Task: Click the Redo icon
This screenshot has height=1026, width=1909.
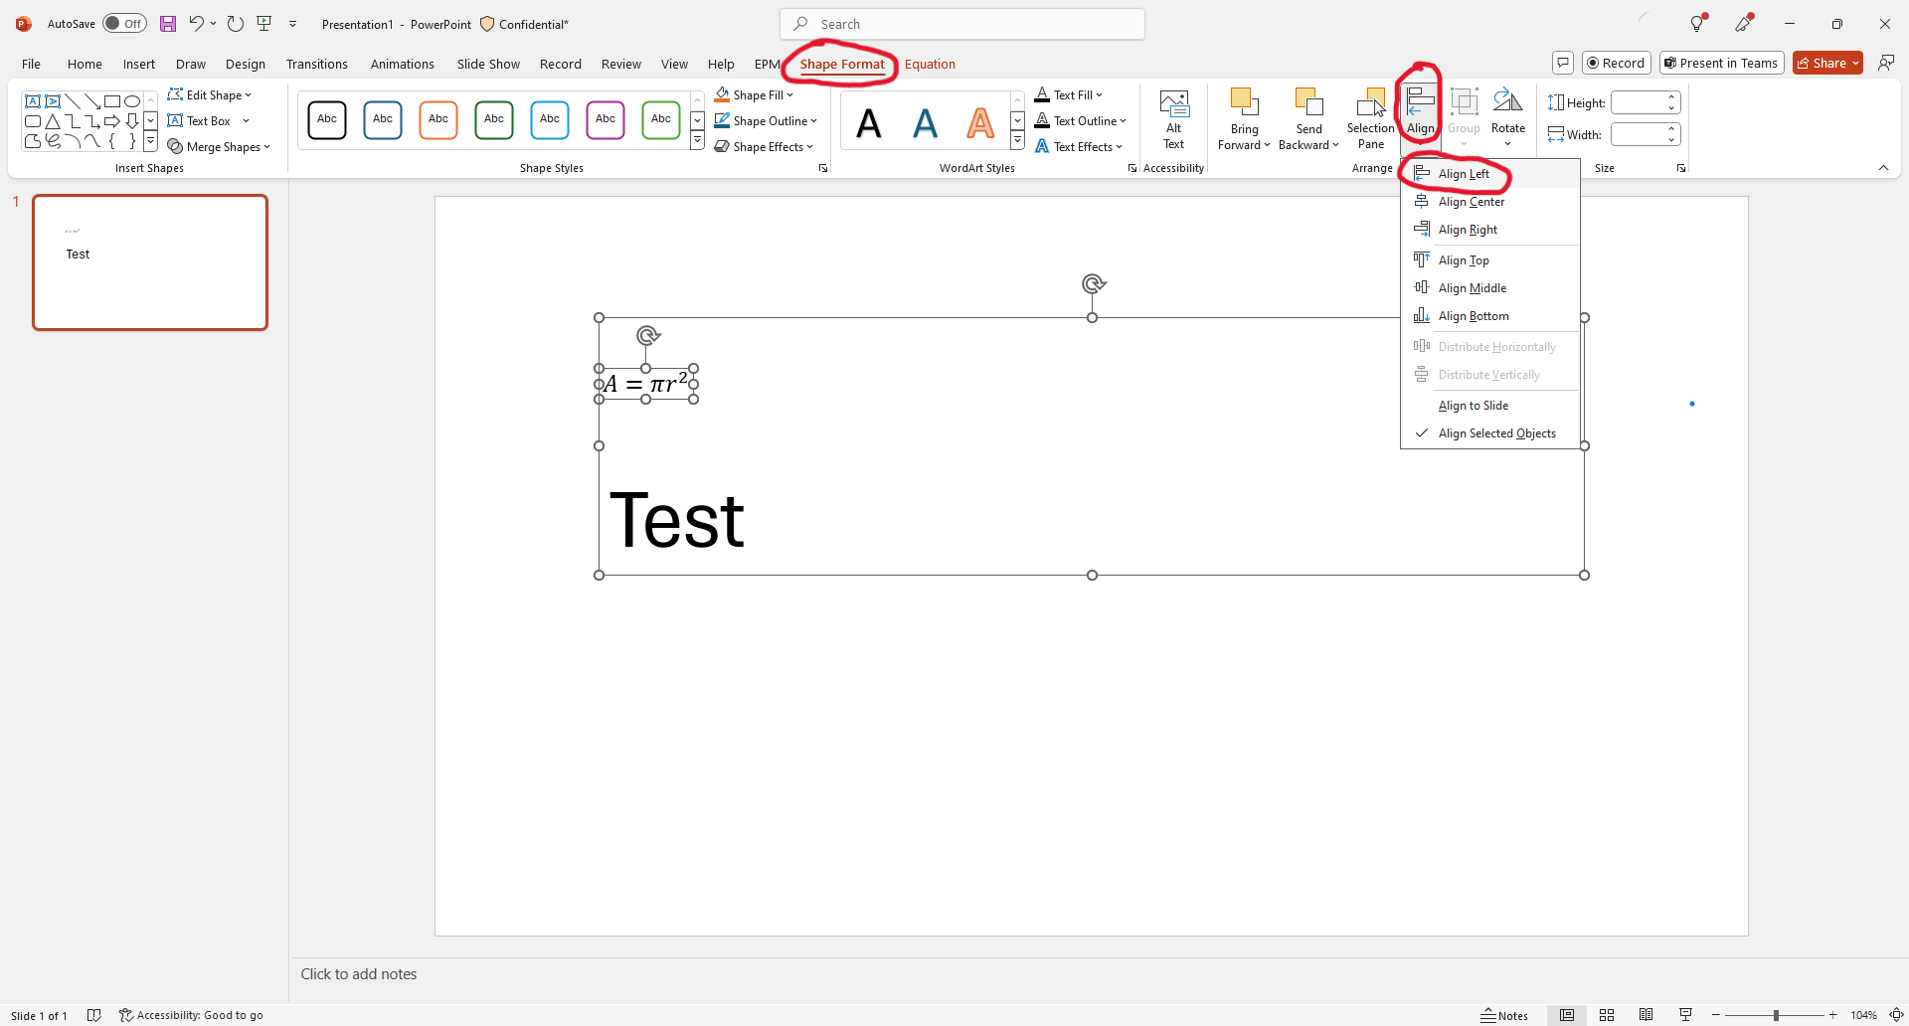Action: (x=235, y=24)
